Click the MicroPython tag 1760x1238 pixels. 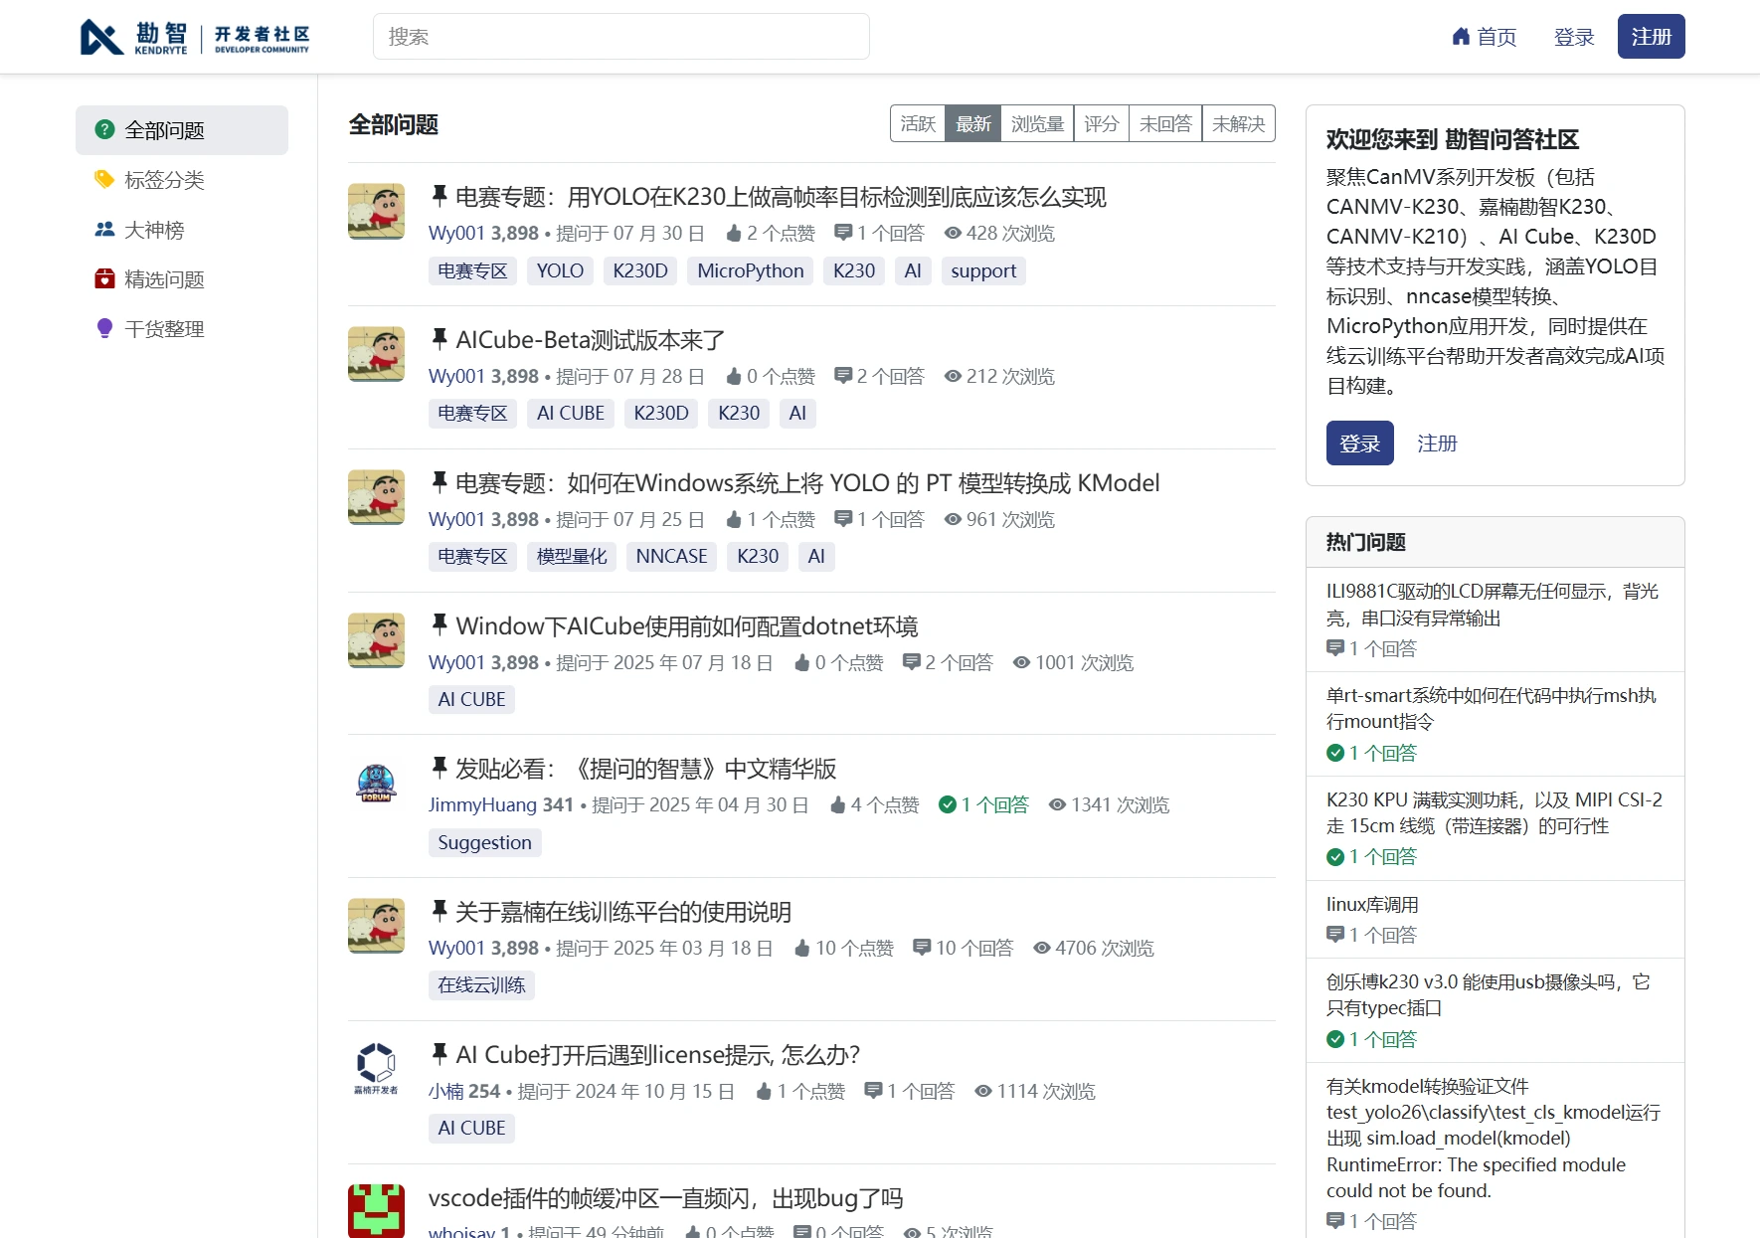(751, 270)
